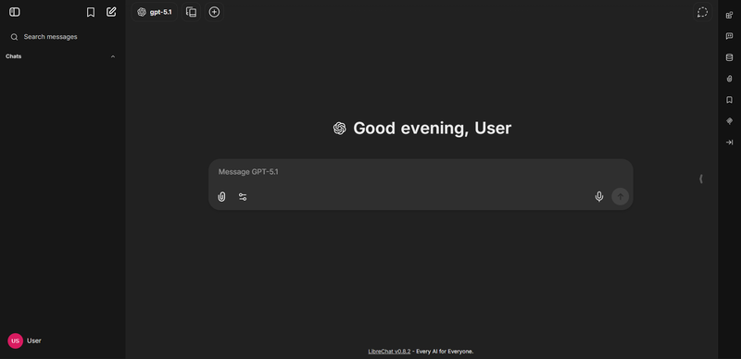Click the OpenAI logo beside greeting
The width and height of the screenshot is (741, 359).
339,129
